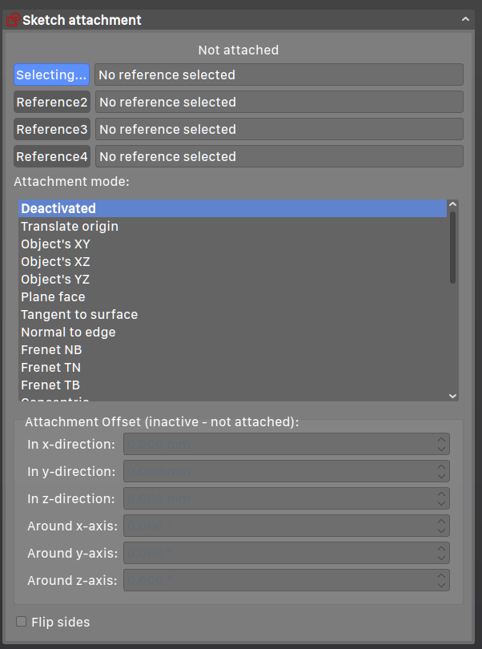This screenshot has width=482, height=649.
Task: Increment the x-direction offset stepper
Action: pos(440,440)
